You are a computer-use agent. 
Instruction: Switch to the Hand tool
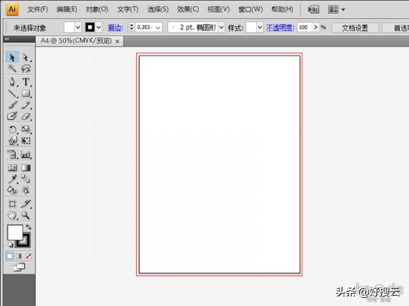click(13, 215)
